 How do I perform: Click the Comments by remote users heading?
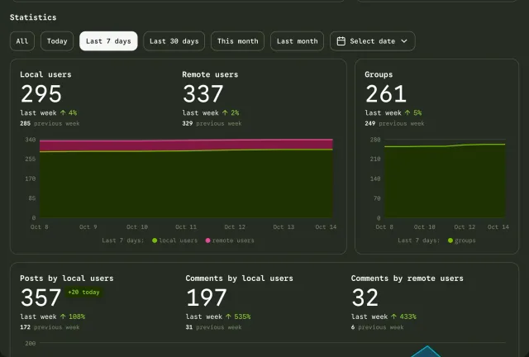(x=407, y=278)
